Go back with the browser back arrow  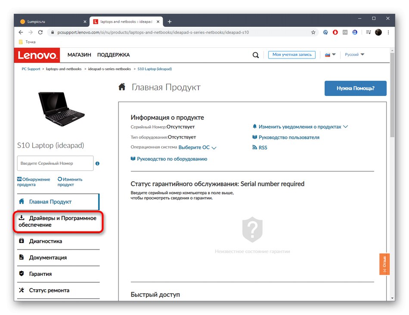tap(21, 32)
